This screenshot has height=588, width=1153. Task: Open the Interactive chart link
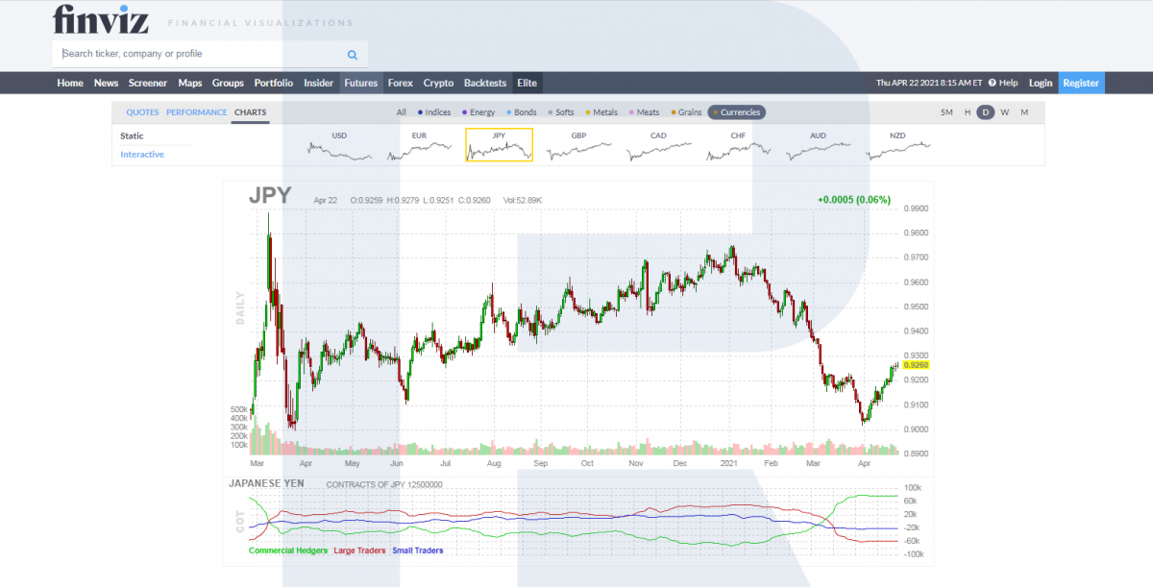pyautogui.click(x=142, y=155)
